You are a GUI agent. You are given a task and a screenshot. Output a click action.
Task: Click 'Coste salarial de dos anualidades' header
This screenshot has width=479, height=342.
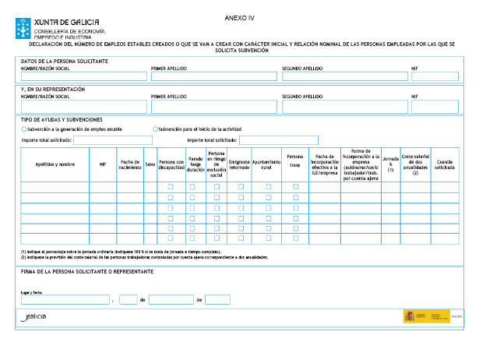point(415,164)
